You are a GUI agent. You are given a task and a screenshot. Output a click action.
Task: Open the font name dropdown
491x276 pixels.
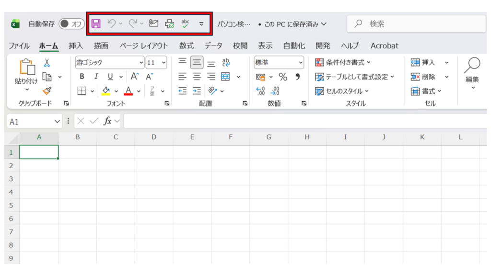(141, 63)
